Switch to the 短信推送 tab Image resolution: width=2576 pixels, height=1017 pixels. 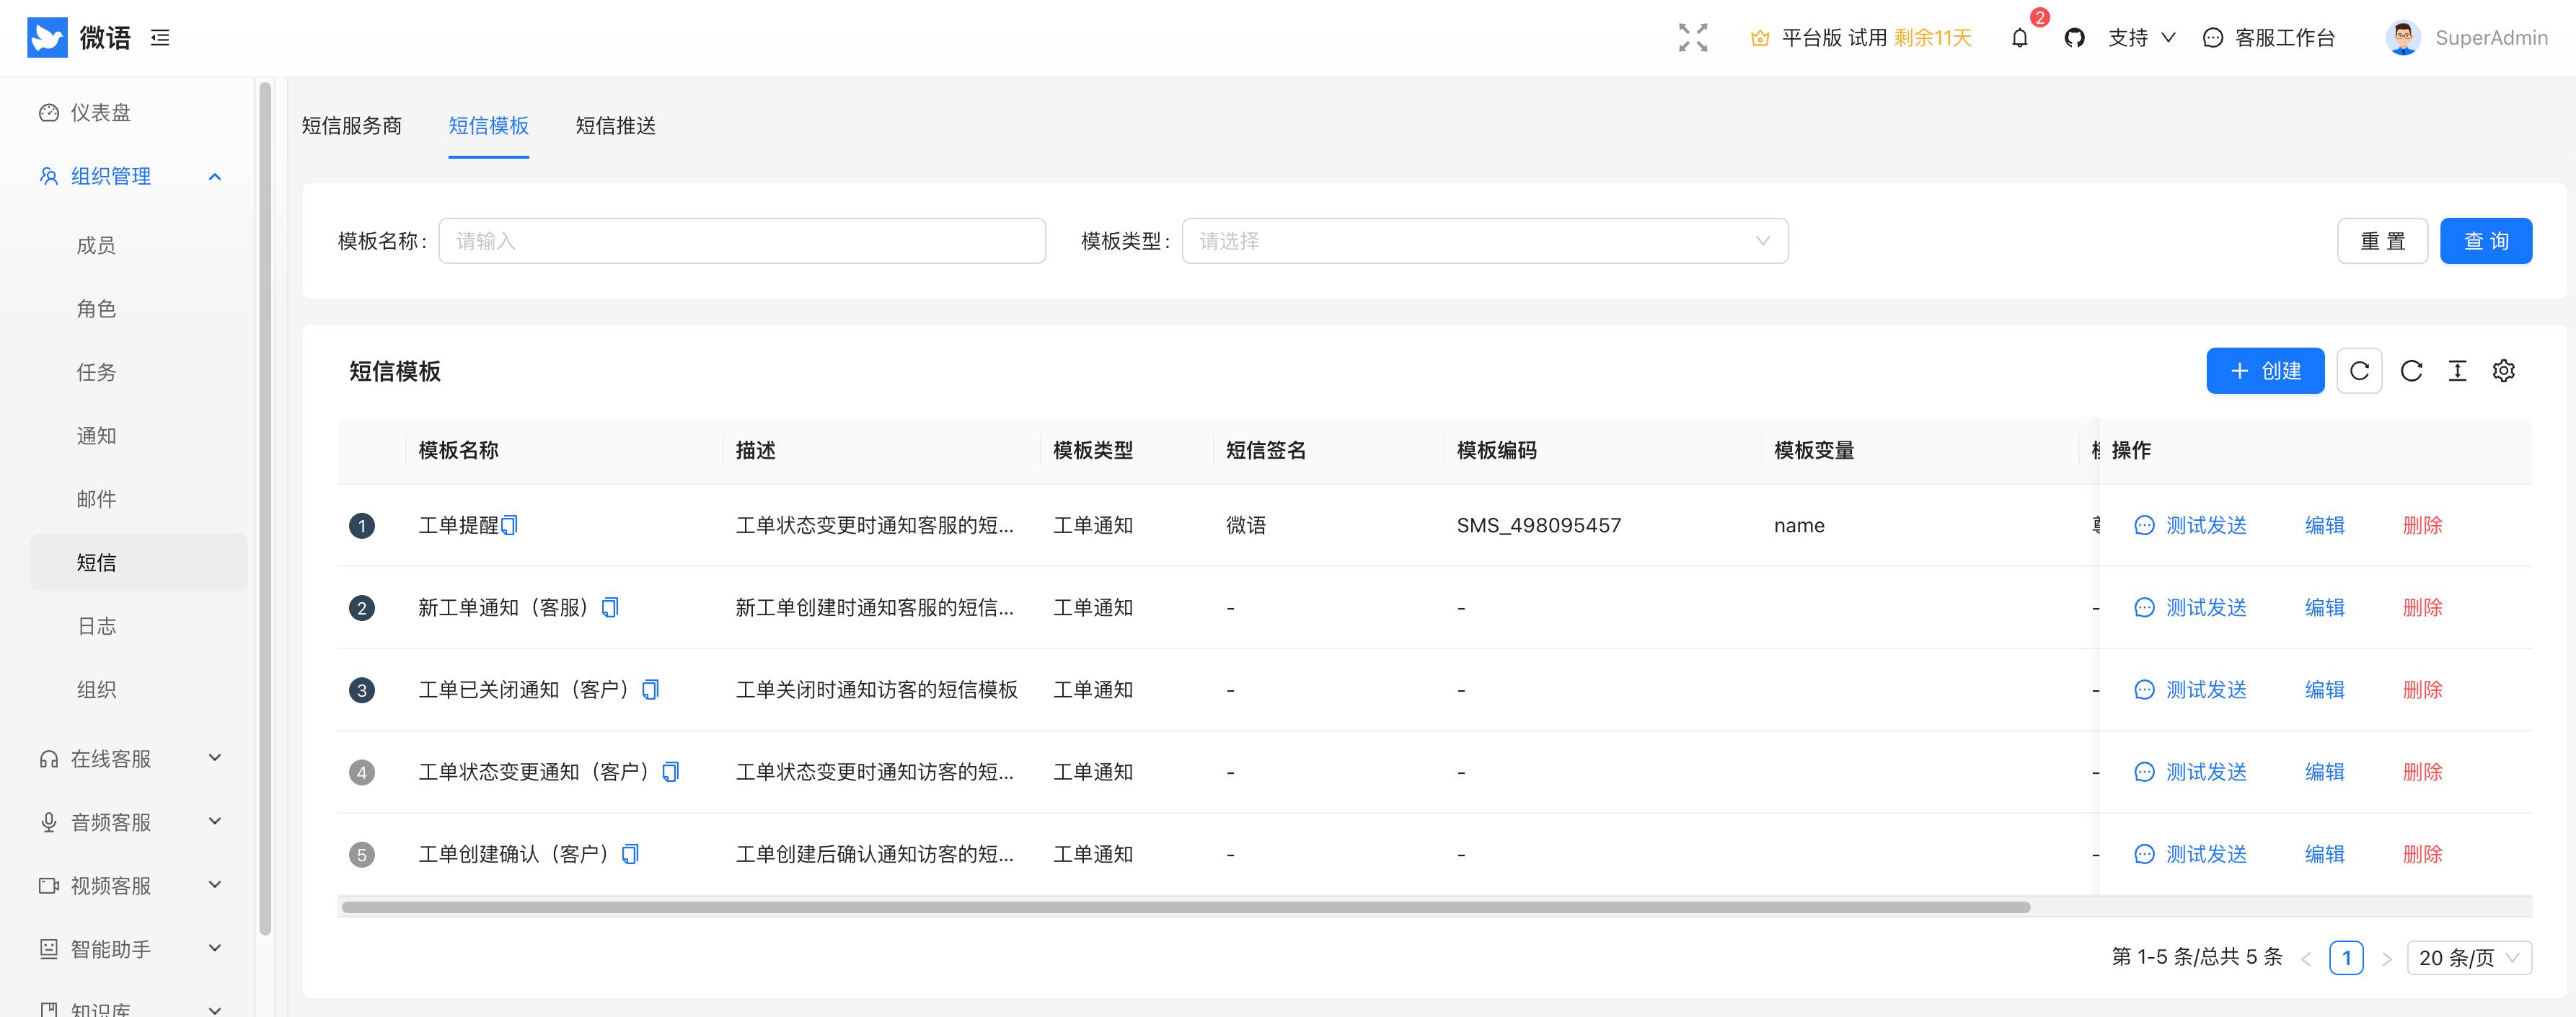tap(616, 125)
